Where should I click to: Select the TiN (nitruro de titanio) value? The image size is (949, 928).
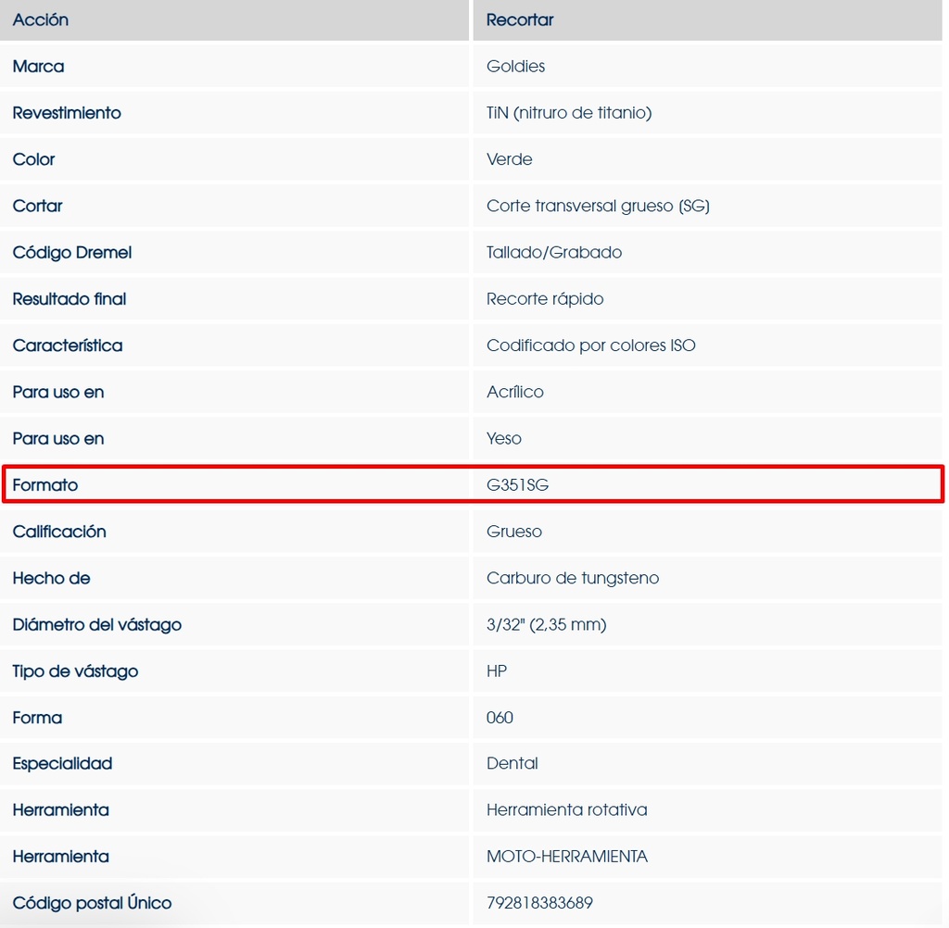[569, 113]
